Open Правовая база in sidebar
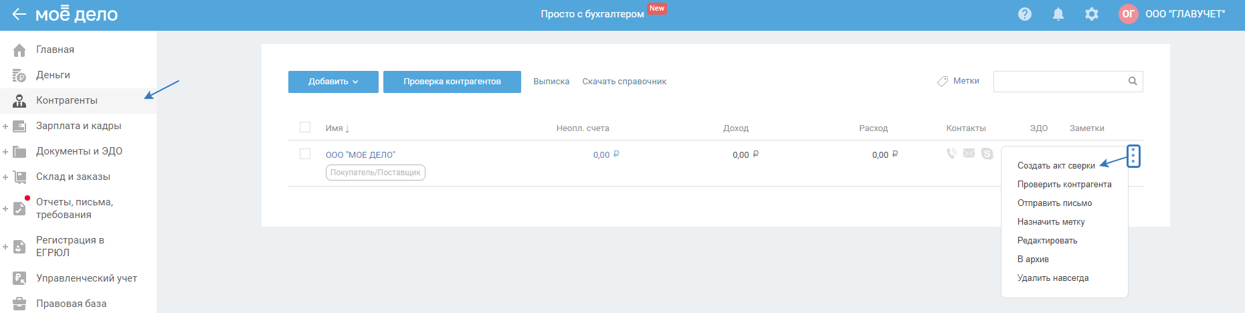Image resolution: width=1245 pixels, height=313 pixels. click(71, 304)
